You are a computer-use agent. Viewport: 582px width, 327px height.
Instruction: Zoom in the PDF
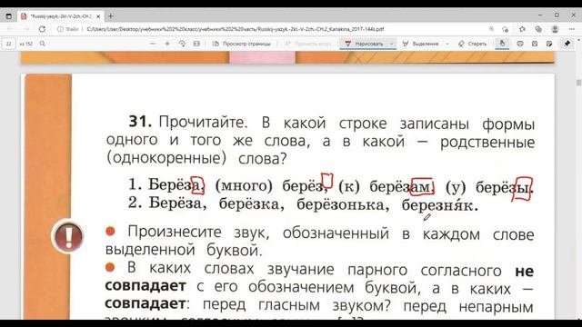(x=167, y=44)
